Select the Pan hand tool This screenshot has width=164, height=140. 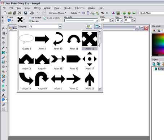pos(3,29)
